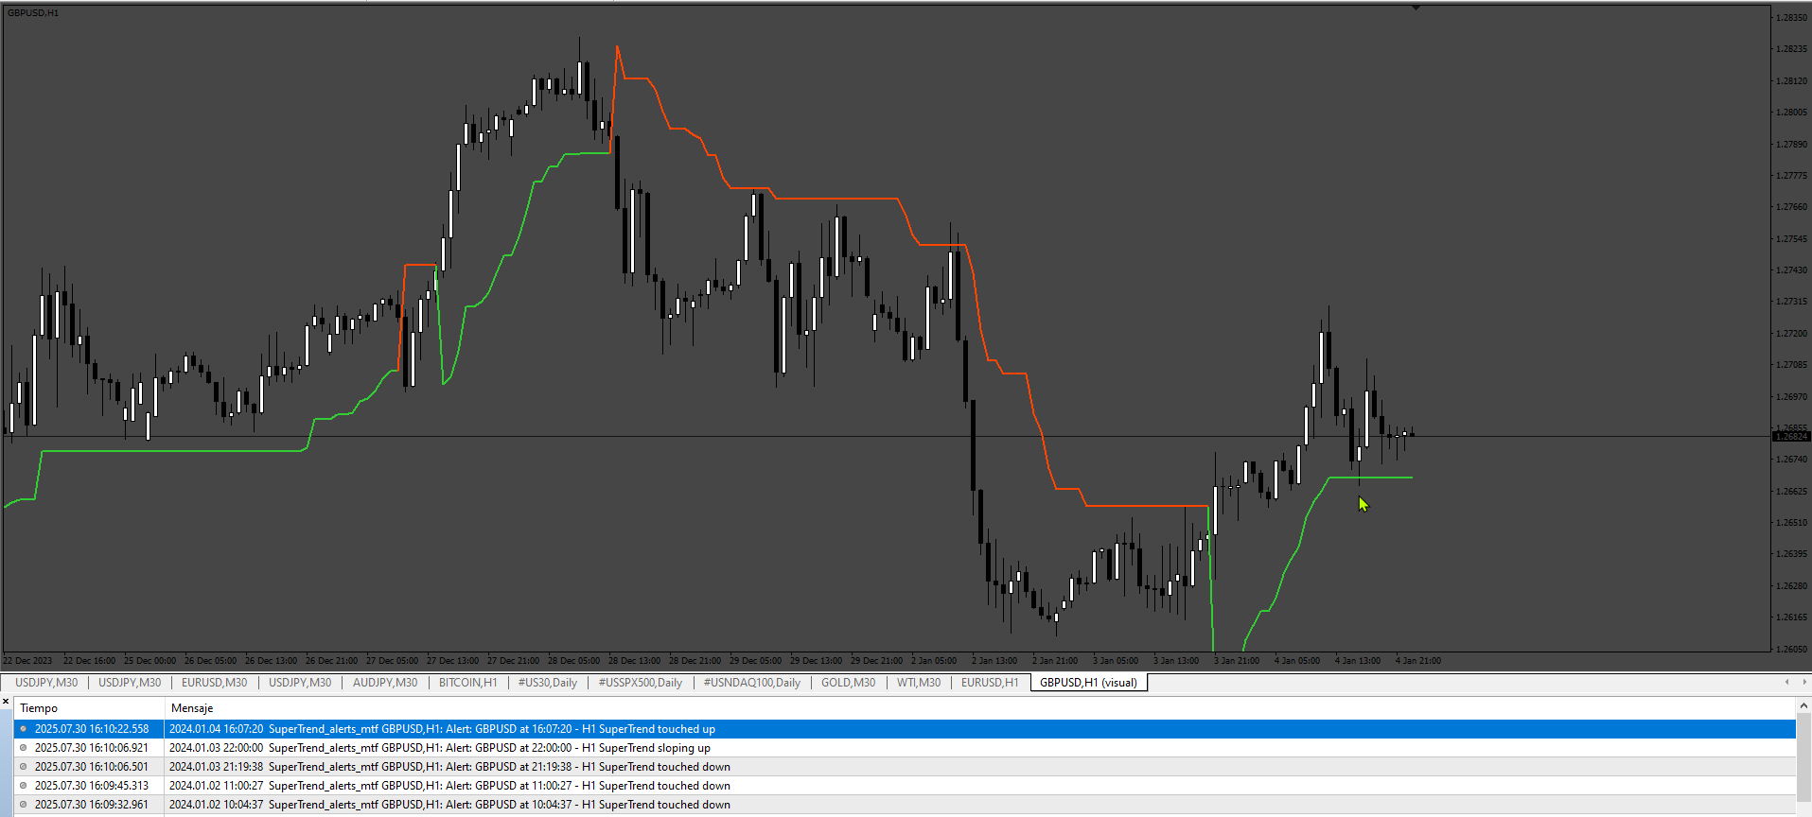1812x817 pixels.
Task: Click the 1.27775 price axis label
Action: 1791,176
